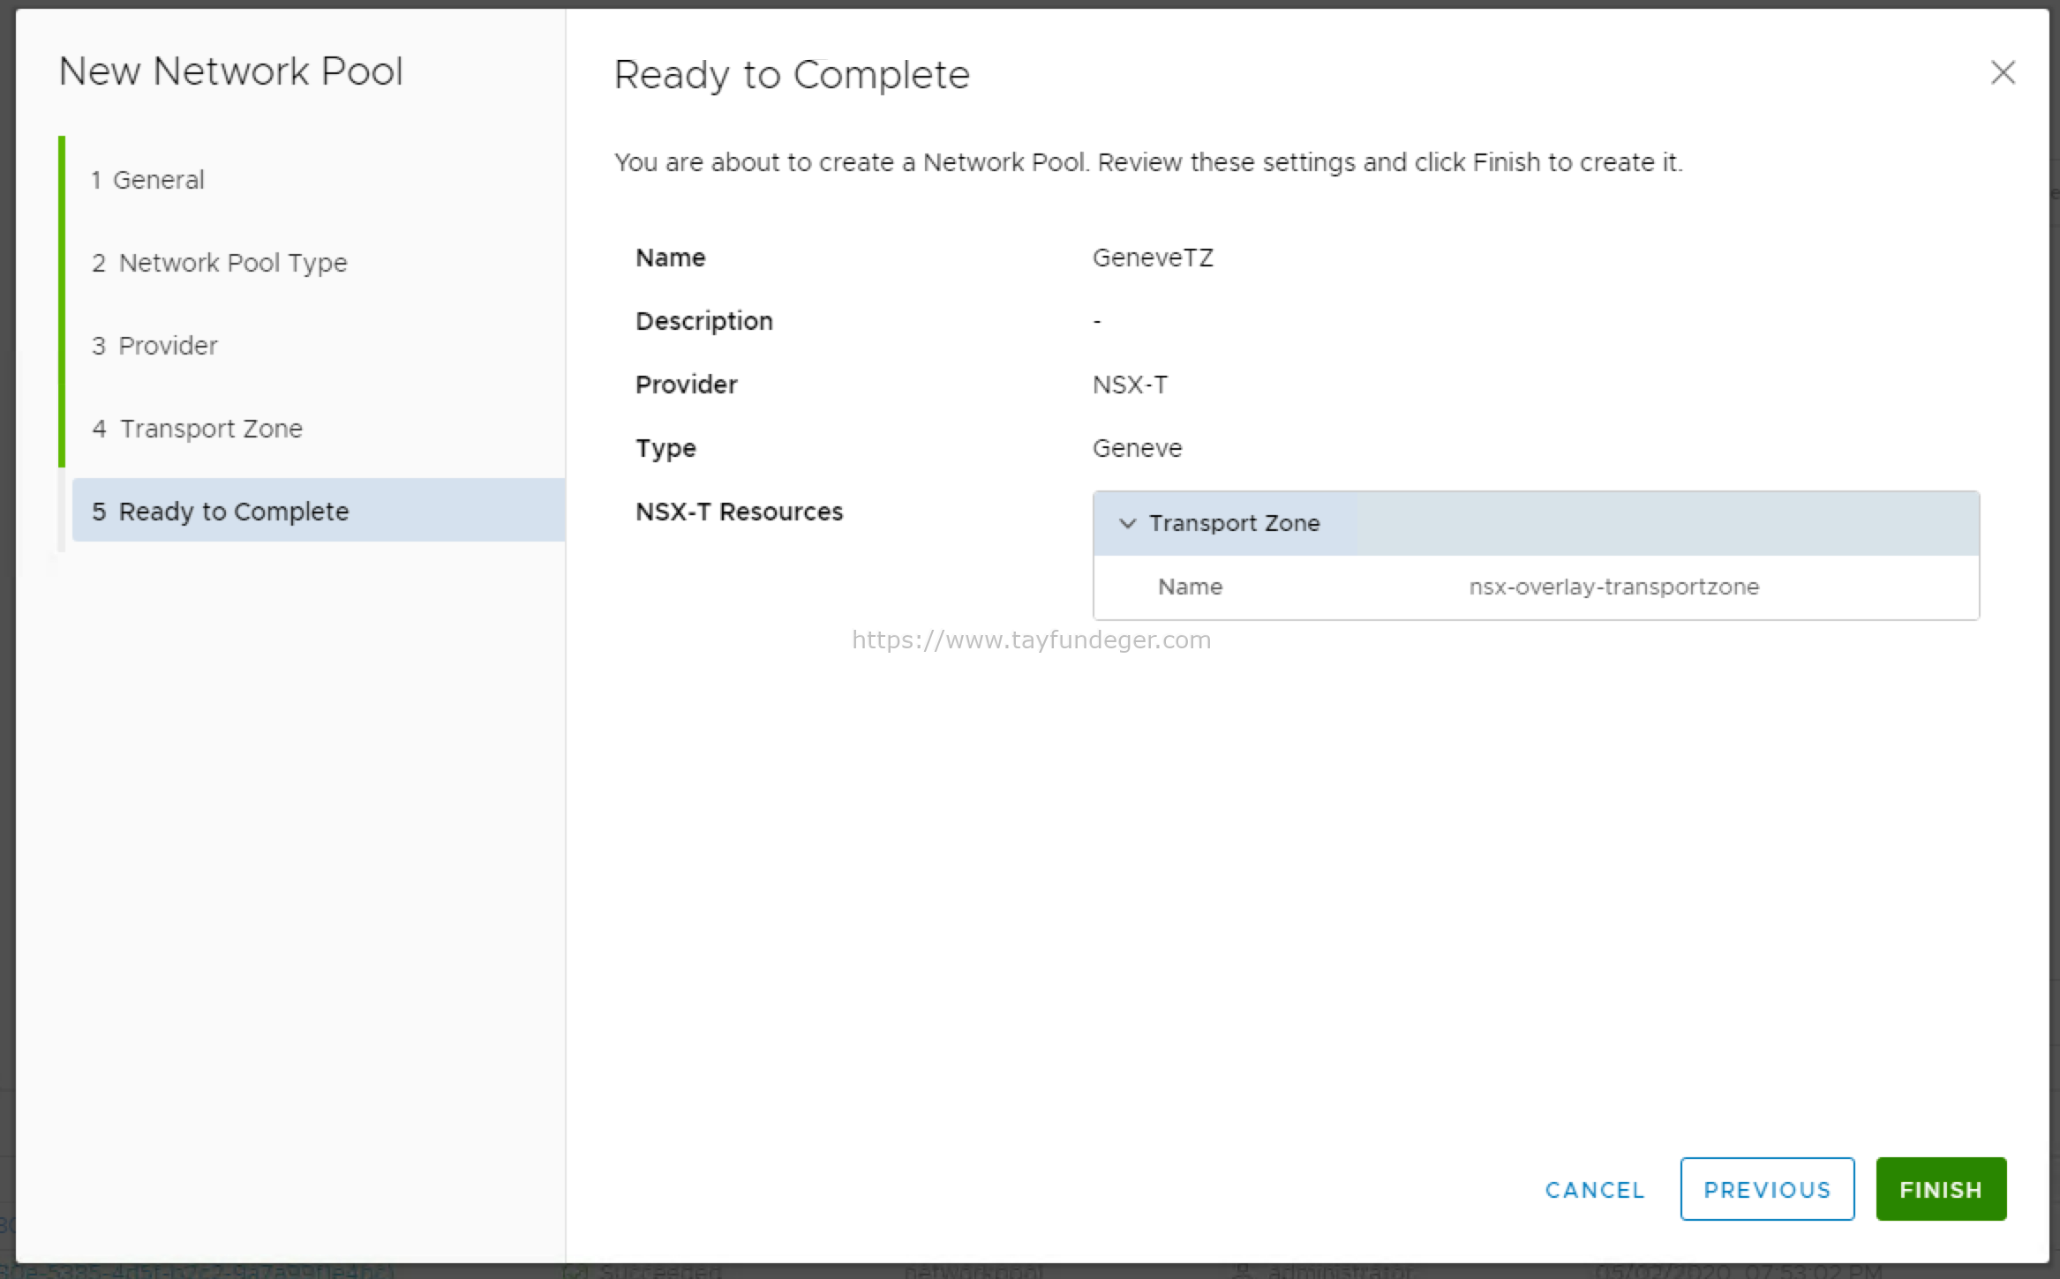Go to step 1 General
The image size is (2060, 1279).
[x=147, y=180]
